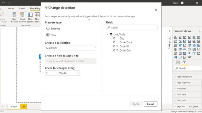Choose the OrderID field radio button
The image size is (202, 113).
pyautogui.click(x=114, y=46)
